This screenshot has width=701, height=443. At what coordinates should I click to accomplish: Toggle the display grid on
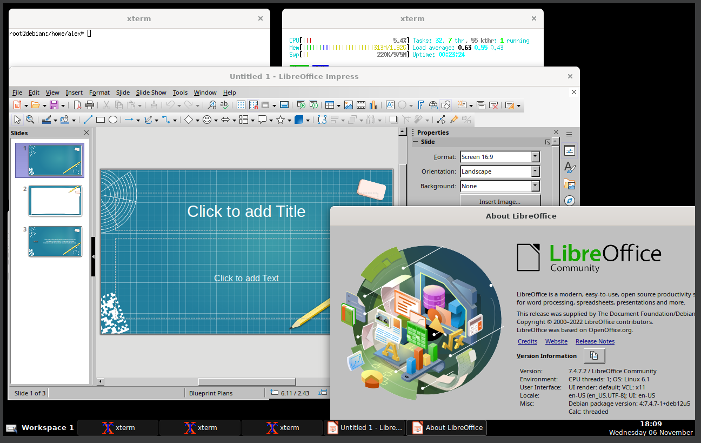(x=240, y=105)
